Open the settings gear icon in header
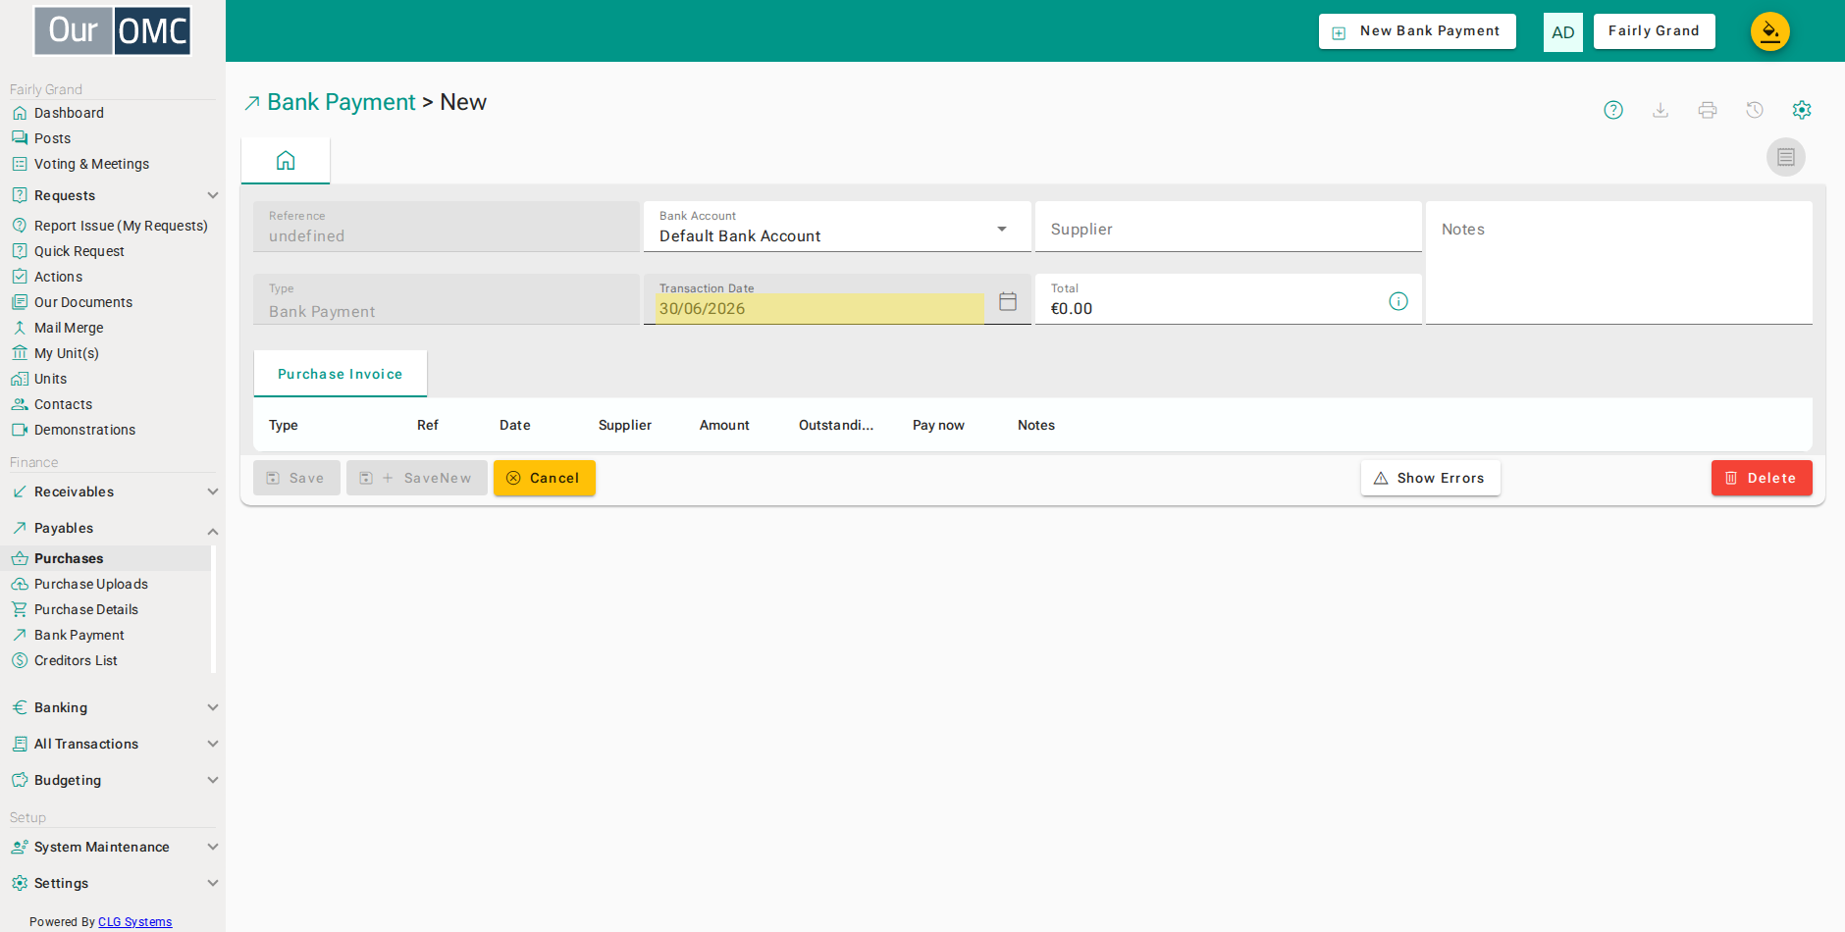The height and width of the screenshot is (932, 1845). click(x=1802, y=110)
